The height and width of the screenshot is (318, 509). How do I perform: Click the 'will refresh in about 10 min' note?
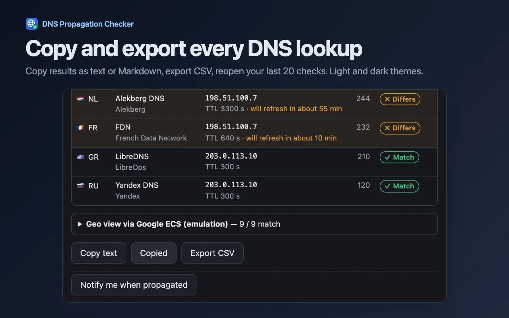coord(291,138)
